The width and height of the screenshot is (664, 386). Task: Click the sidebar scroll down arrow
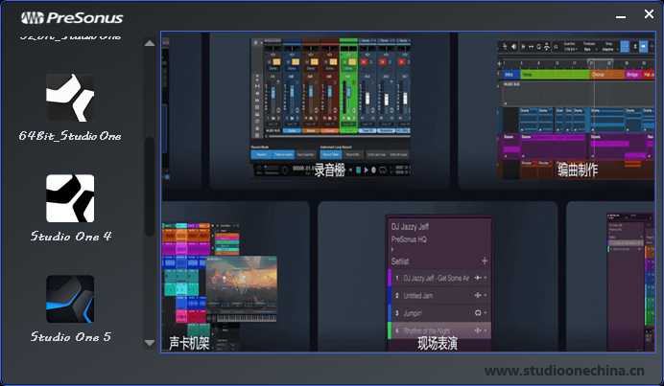coord(150,343)
